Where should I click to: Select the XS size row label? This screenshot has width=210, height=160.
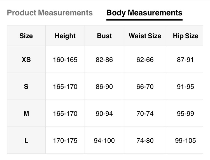click(26, 60)
